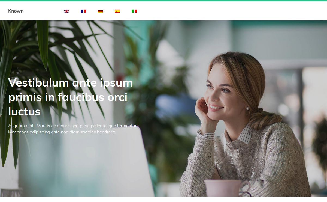Click the white header bar right of flags

point(232,11)
